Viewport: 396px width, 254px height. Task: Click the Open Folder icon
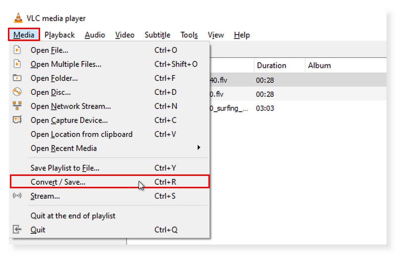point(17,78)
